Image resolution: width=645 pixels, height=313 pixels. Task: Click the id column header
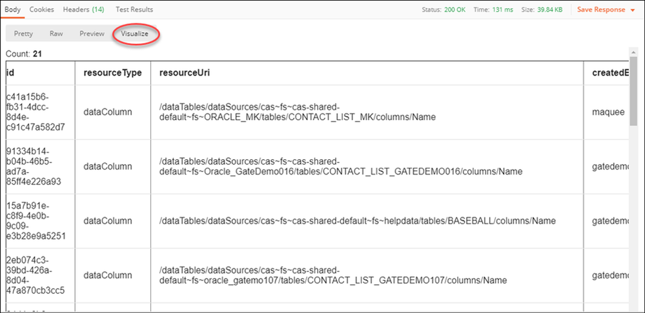click(11, 73)
